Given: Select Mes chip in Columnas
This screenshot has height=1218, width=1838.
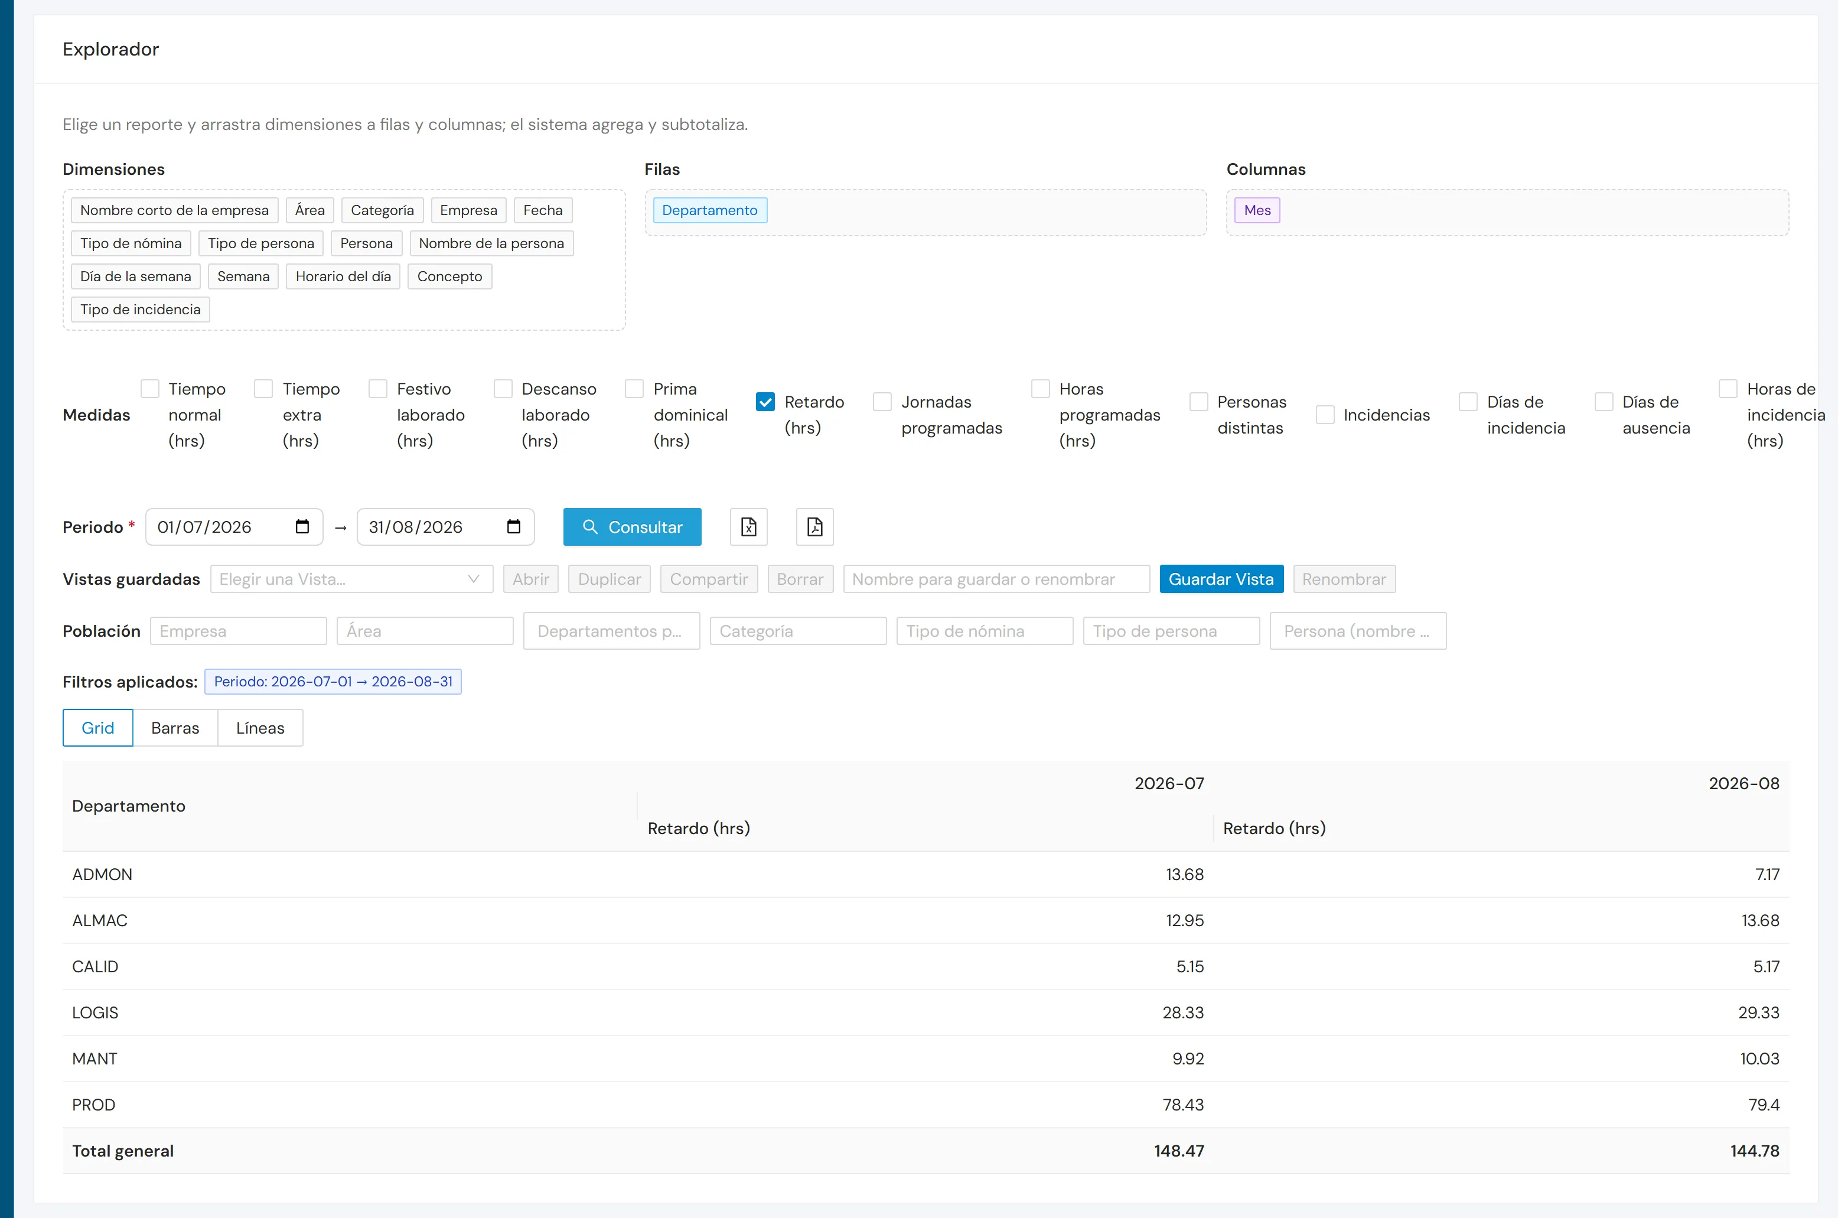Looking at the screenshot, I should click(x=1257, y=210).
